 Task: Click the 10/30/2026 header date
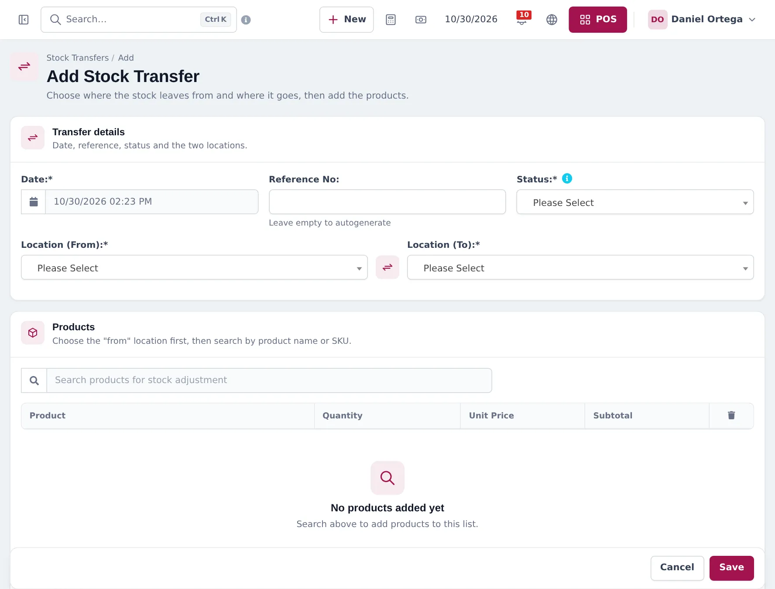[x=471, y=19]
